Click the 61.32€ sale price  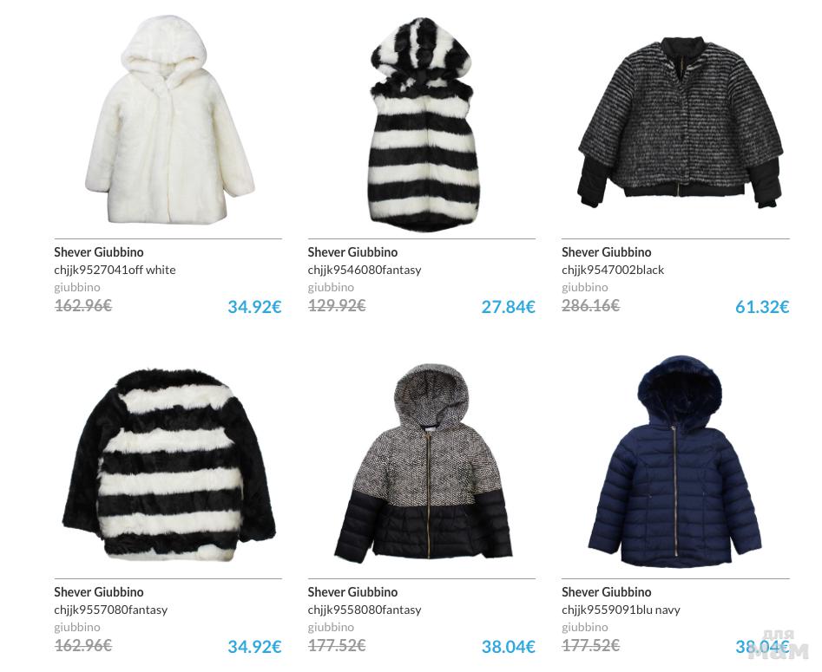(762, 306)
